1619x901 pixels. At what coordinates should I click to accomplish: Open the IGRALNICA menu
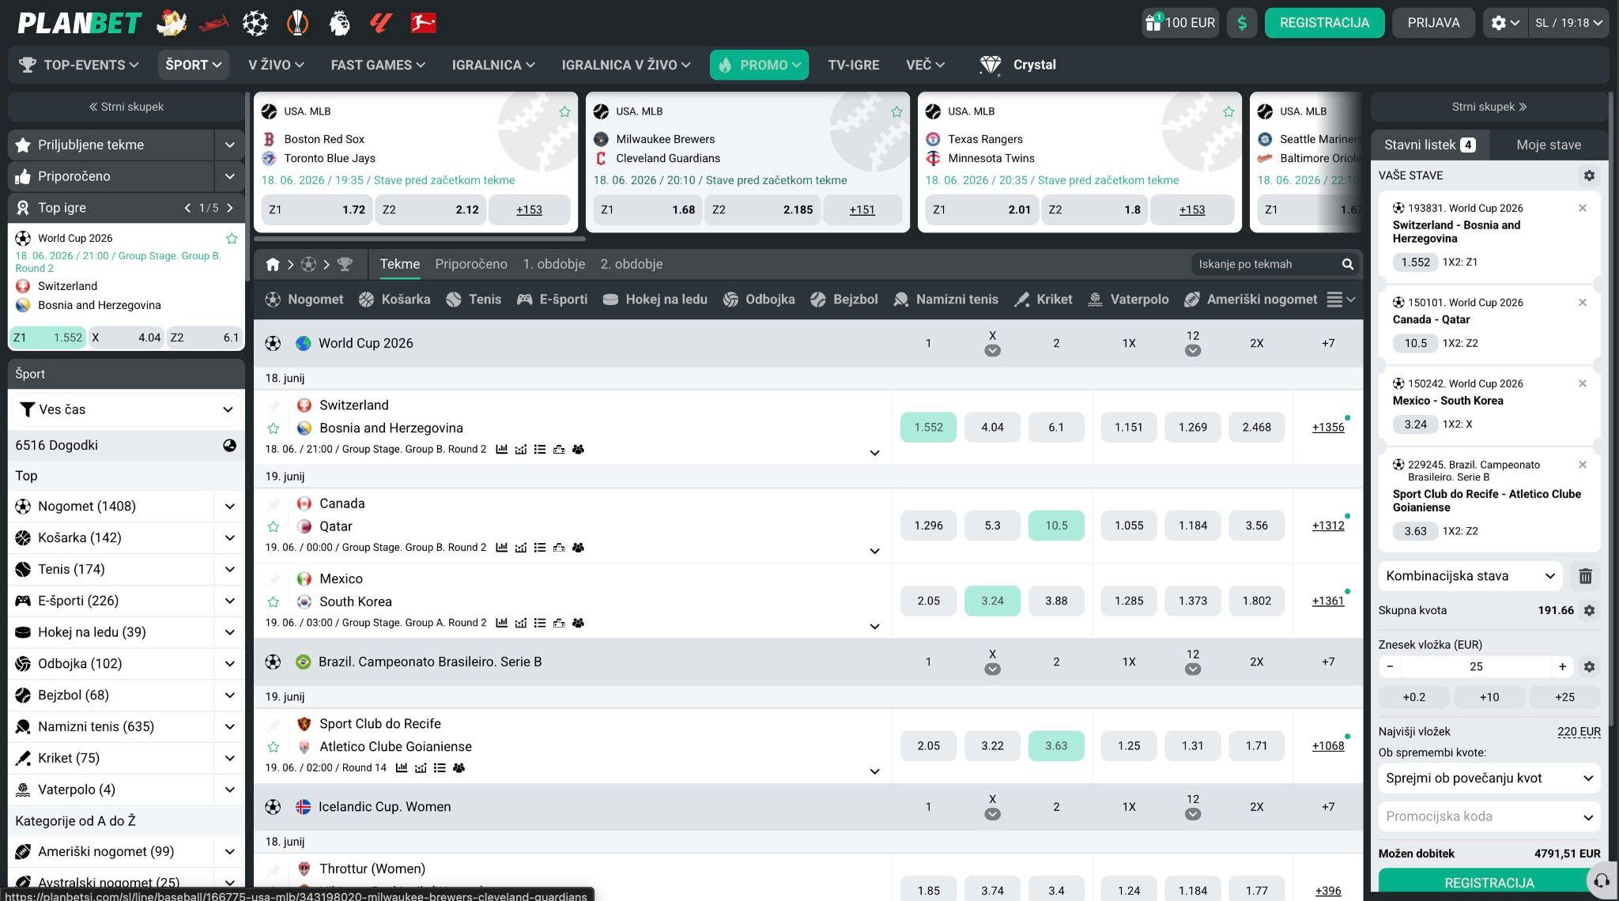pos(493,65)
